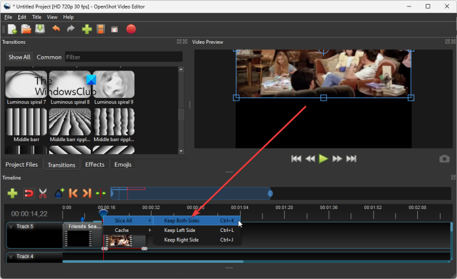Viewport: 457px width, 279px height.
Task: Take a snapshot with the camera icon
Action: tap(444, 159)
